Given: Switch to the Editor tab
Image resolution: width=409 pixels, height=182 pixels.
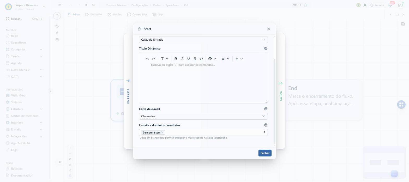Looking at the screenshot, I should (x=74, y=15).
